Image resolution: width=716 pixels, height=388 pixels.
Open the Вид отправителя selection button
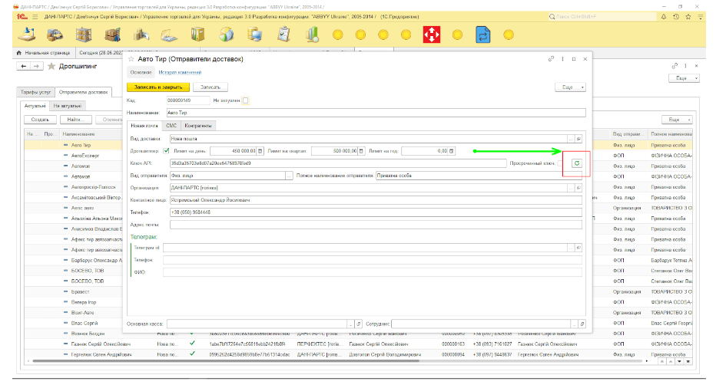(289, 176)
